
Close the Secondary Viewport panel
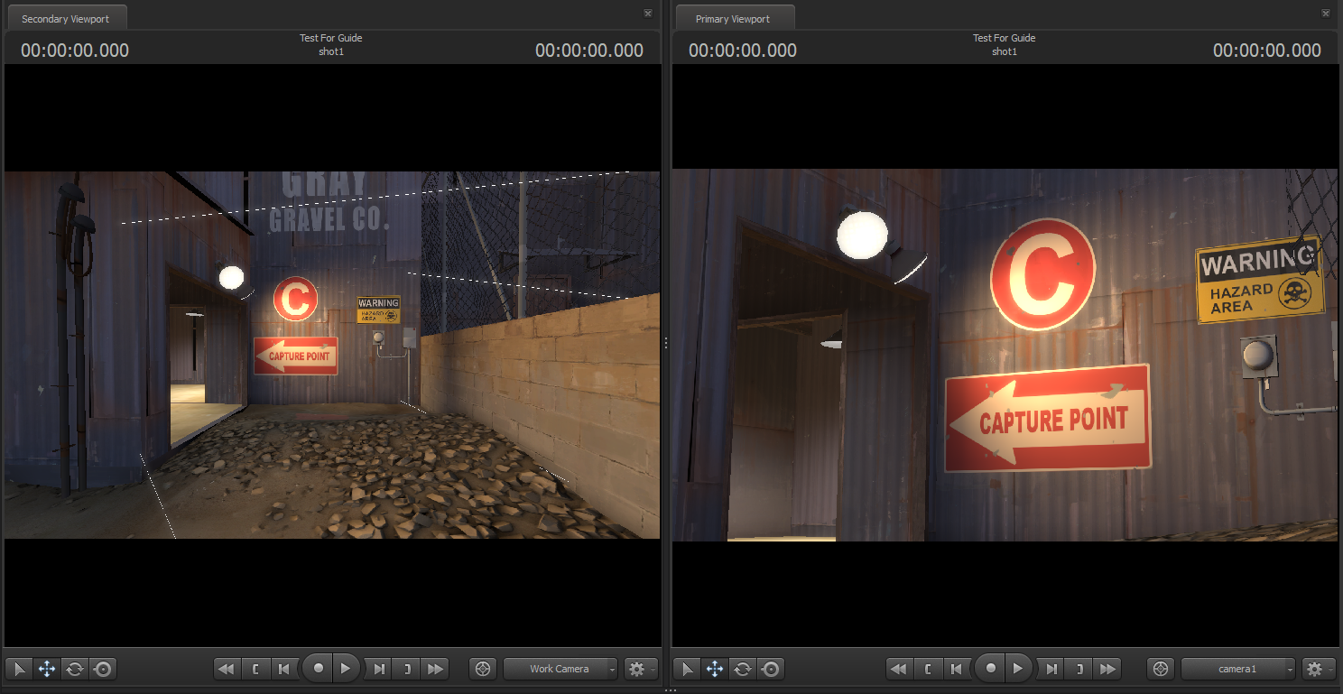[x=648, y=14]
